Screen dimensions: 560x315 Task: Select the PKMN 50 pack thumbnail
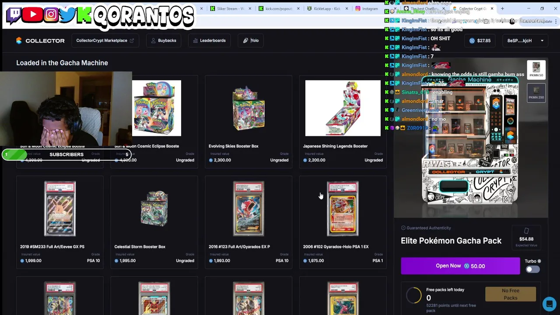pos(536,69)
